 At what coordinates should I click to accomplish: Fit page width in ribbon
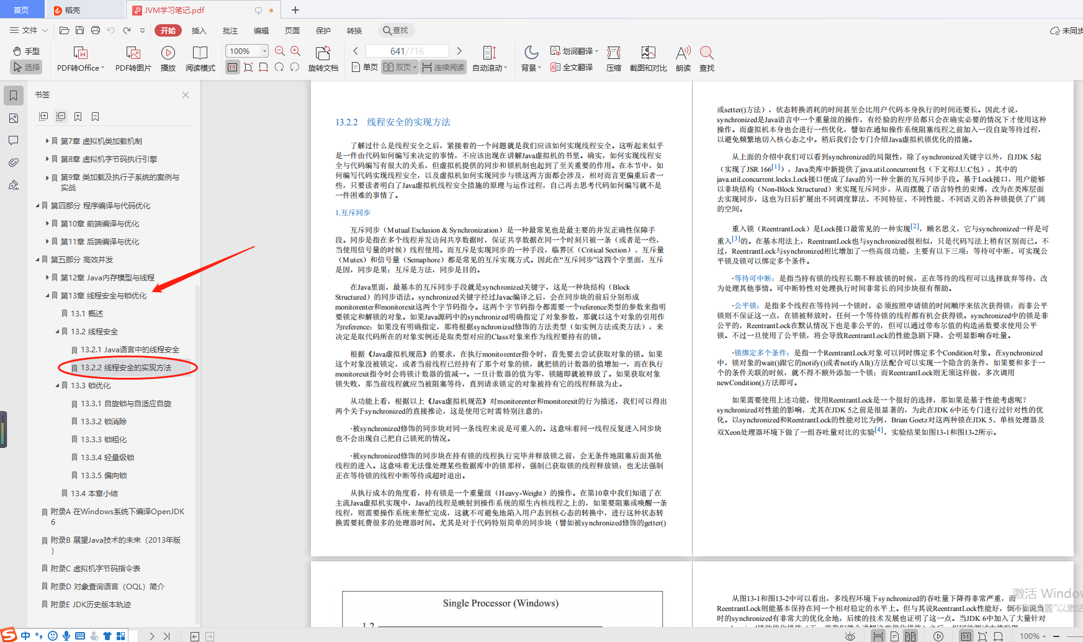(264, 67)
